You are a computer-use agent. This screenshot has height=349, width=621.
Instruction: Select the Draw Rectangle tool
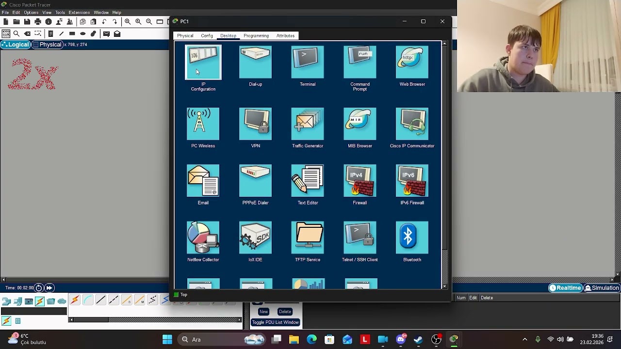pos(72,33)
